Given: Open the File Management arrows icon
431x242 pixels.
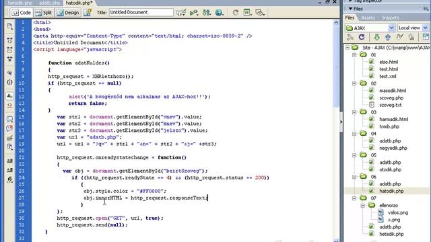Looking at the screenshot, I should pos(207,12).
